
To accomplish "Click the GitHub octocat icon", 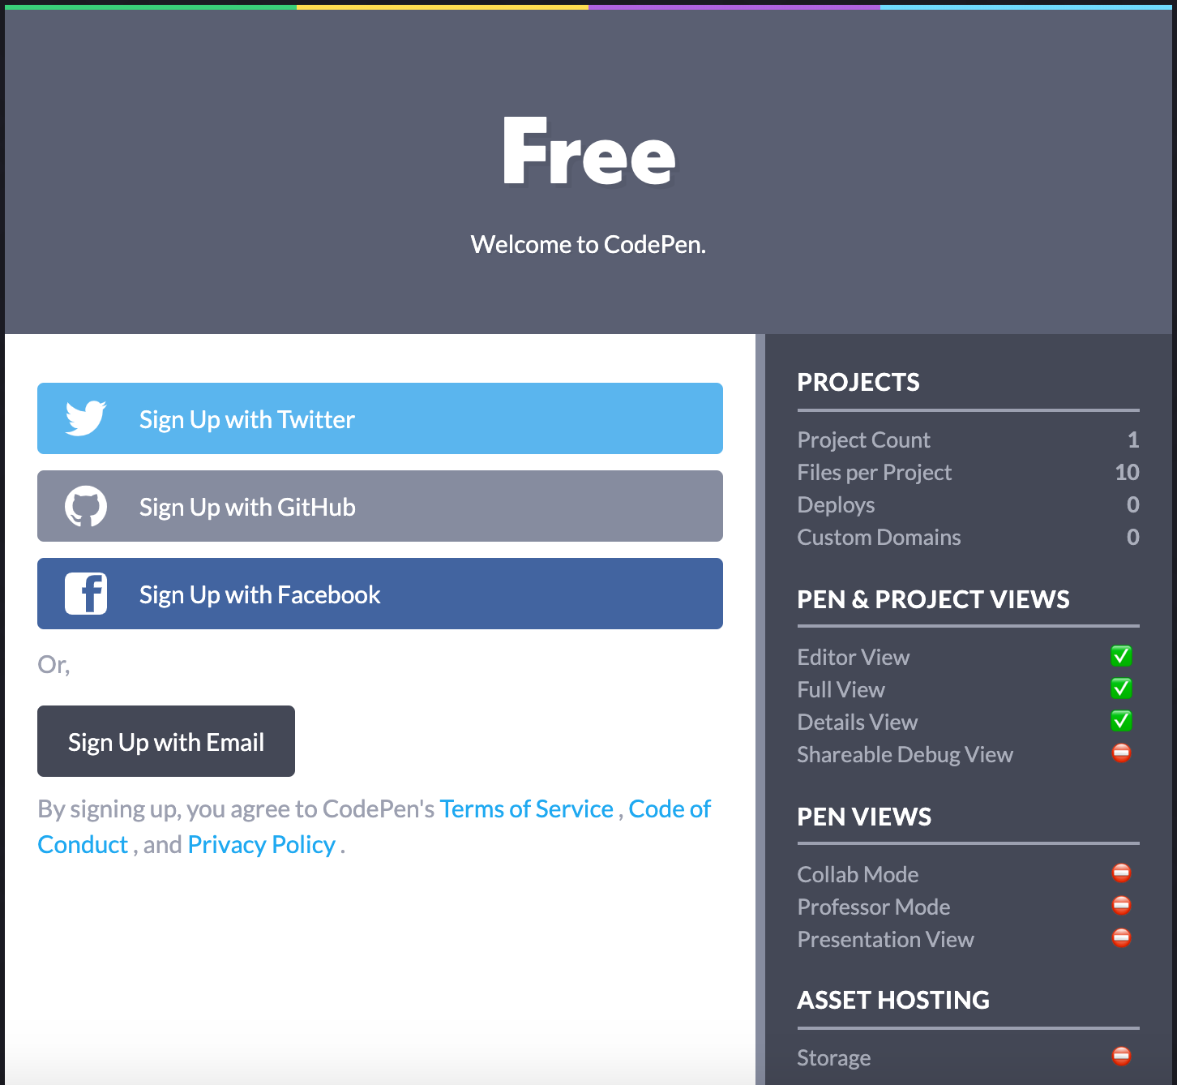I will tap(86, 506).
